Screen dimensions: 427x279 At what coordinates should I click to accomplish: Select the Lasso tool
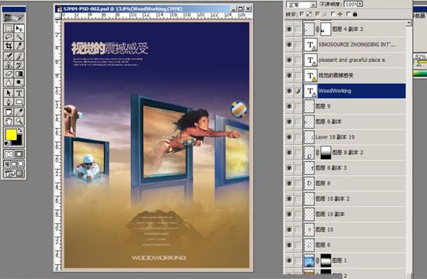pos(9,37)
